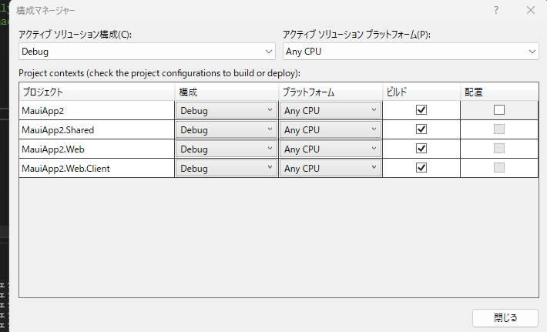The image size is (547, 332).
Task: Open the アクティブ ソリューション構成 dropdown
Action: [147, 52]
